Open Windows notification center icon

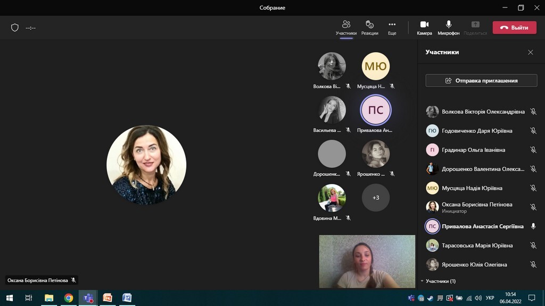(x=531, y=297)
